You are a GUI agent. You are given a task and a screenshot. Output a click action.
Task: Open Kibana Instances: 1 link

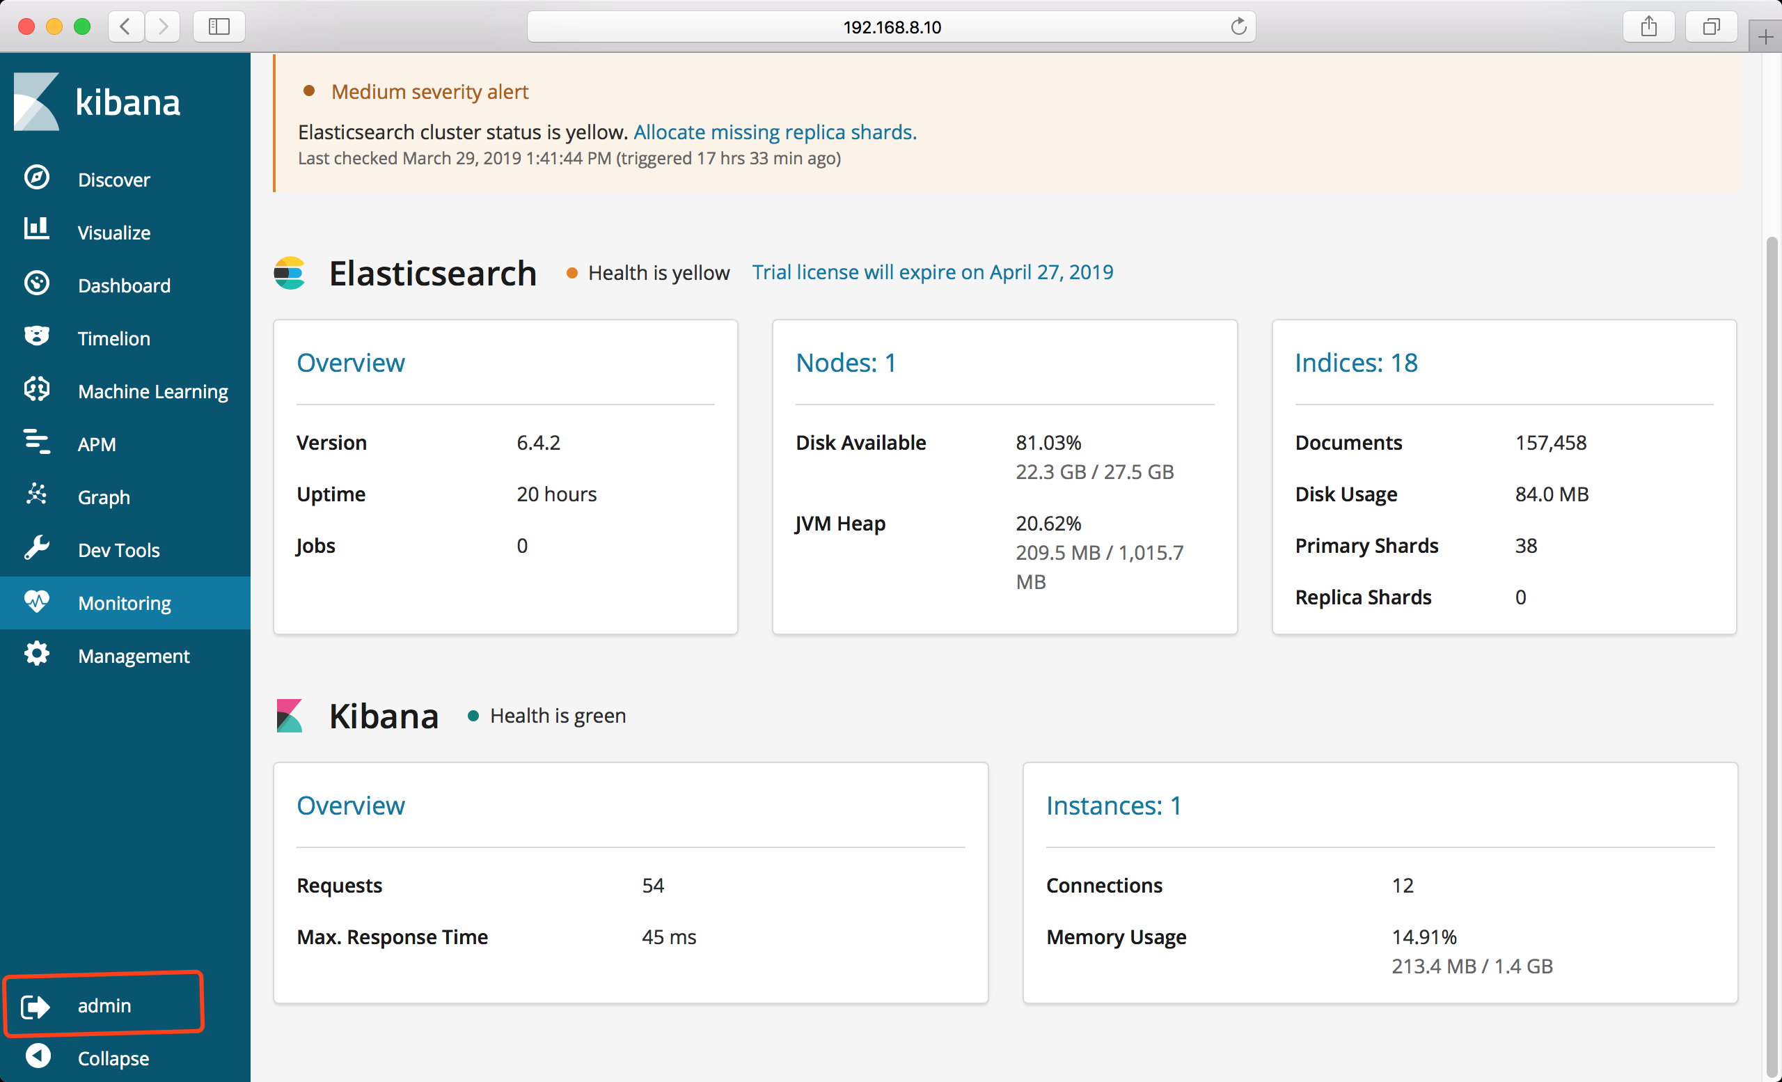(1113, 806)
